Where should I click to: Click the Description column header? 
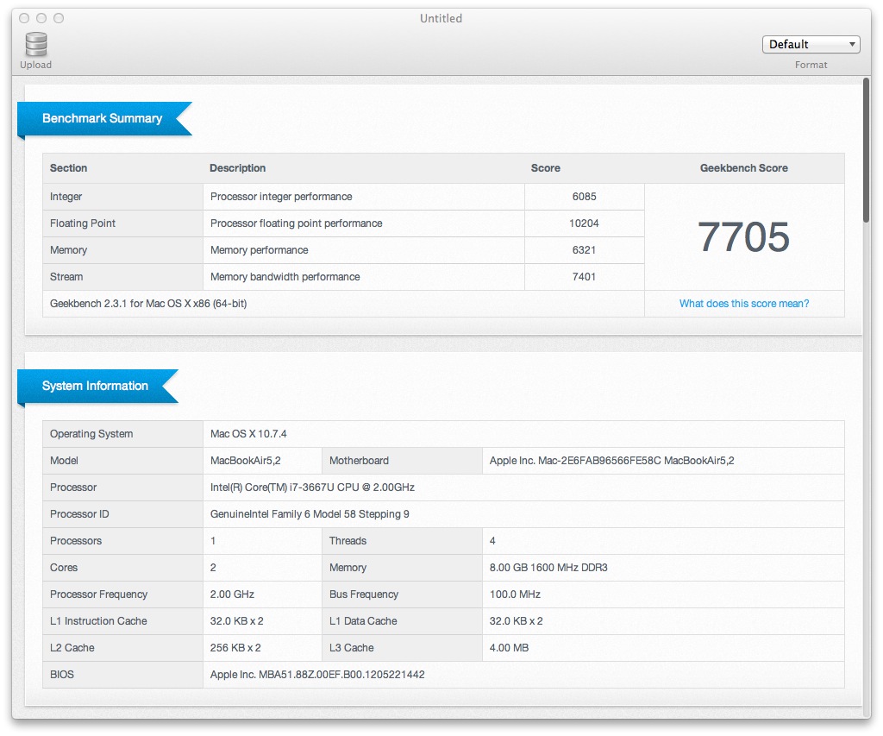(x=237, y=168)
